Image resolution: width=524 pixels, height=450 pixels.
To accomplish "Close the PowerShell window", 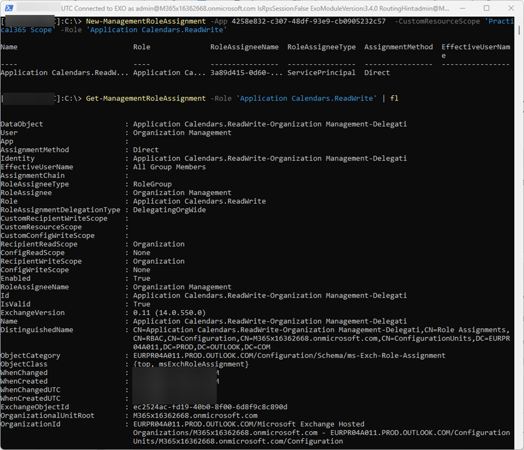I will [x=511, y=8].
